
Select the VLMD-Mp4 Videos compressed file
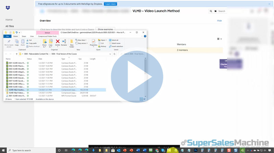click(17, 92)
